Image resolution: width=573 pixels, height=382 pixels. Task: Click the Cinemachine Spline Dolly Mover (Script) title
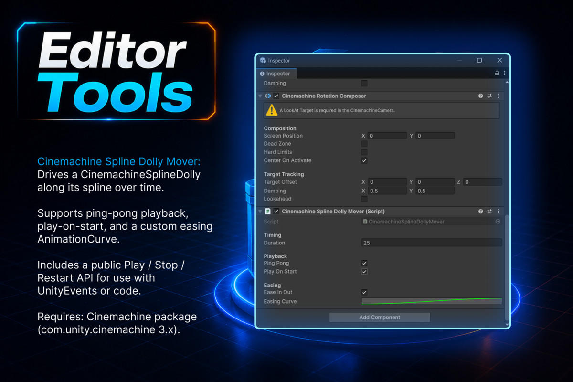click(333, 211)
